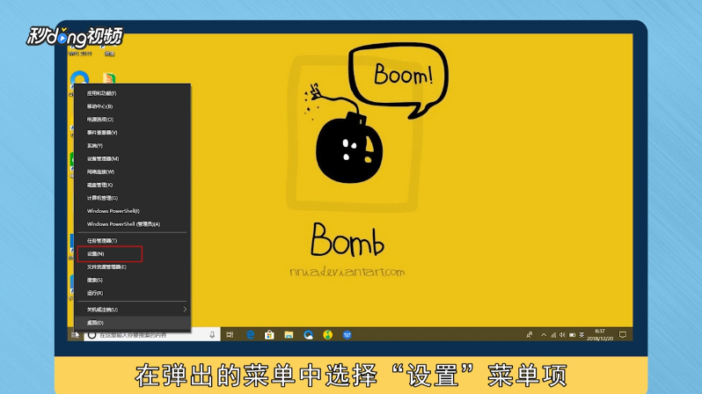
Task: Open the network Wi-Fi tray icon
Action: 553,335
